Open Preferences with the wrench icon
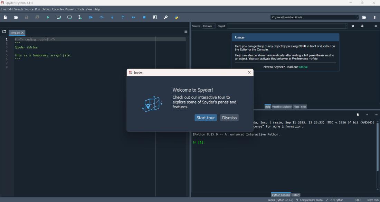This screenshot has height=202, width=380. pyautogui.click(x=166, y=17)
